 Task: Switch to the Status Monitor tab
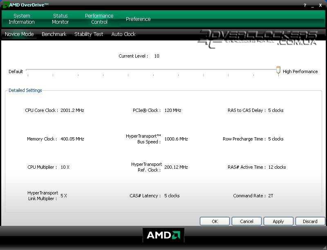(x=60, y=19)
